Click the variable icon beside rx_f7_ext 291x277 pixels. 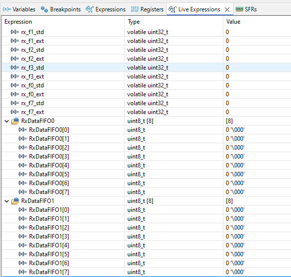[15, 112]
